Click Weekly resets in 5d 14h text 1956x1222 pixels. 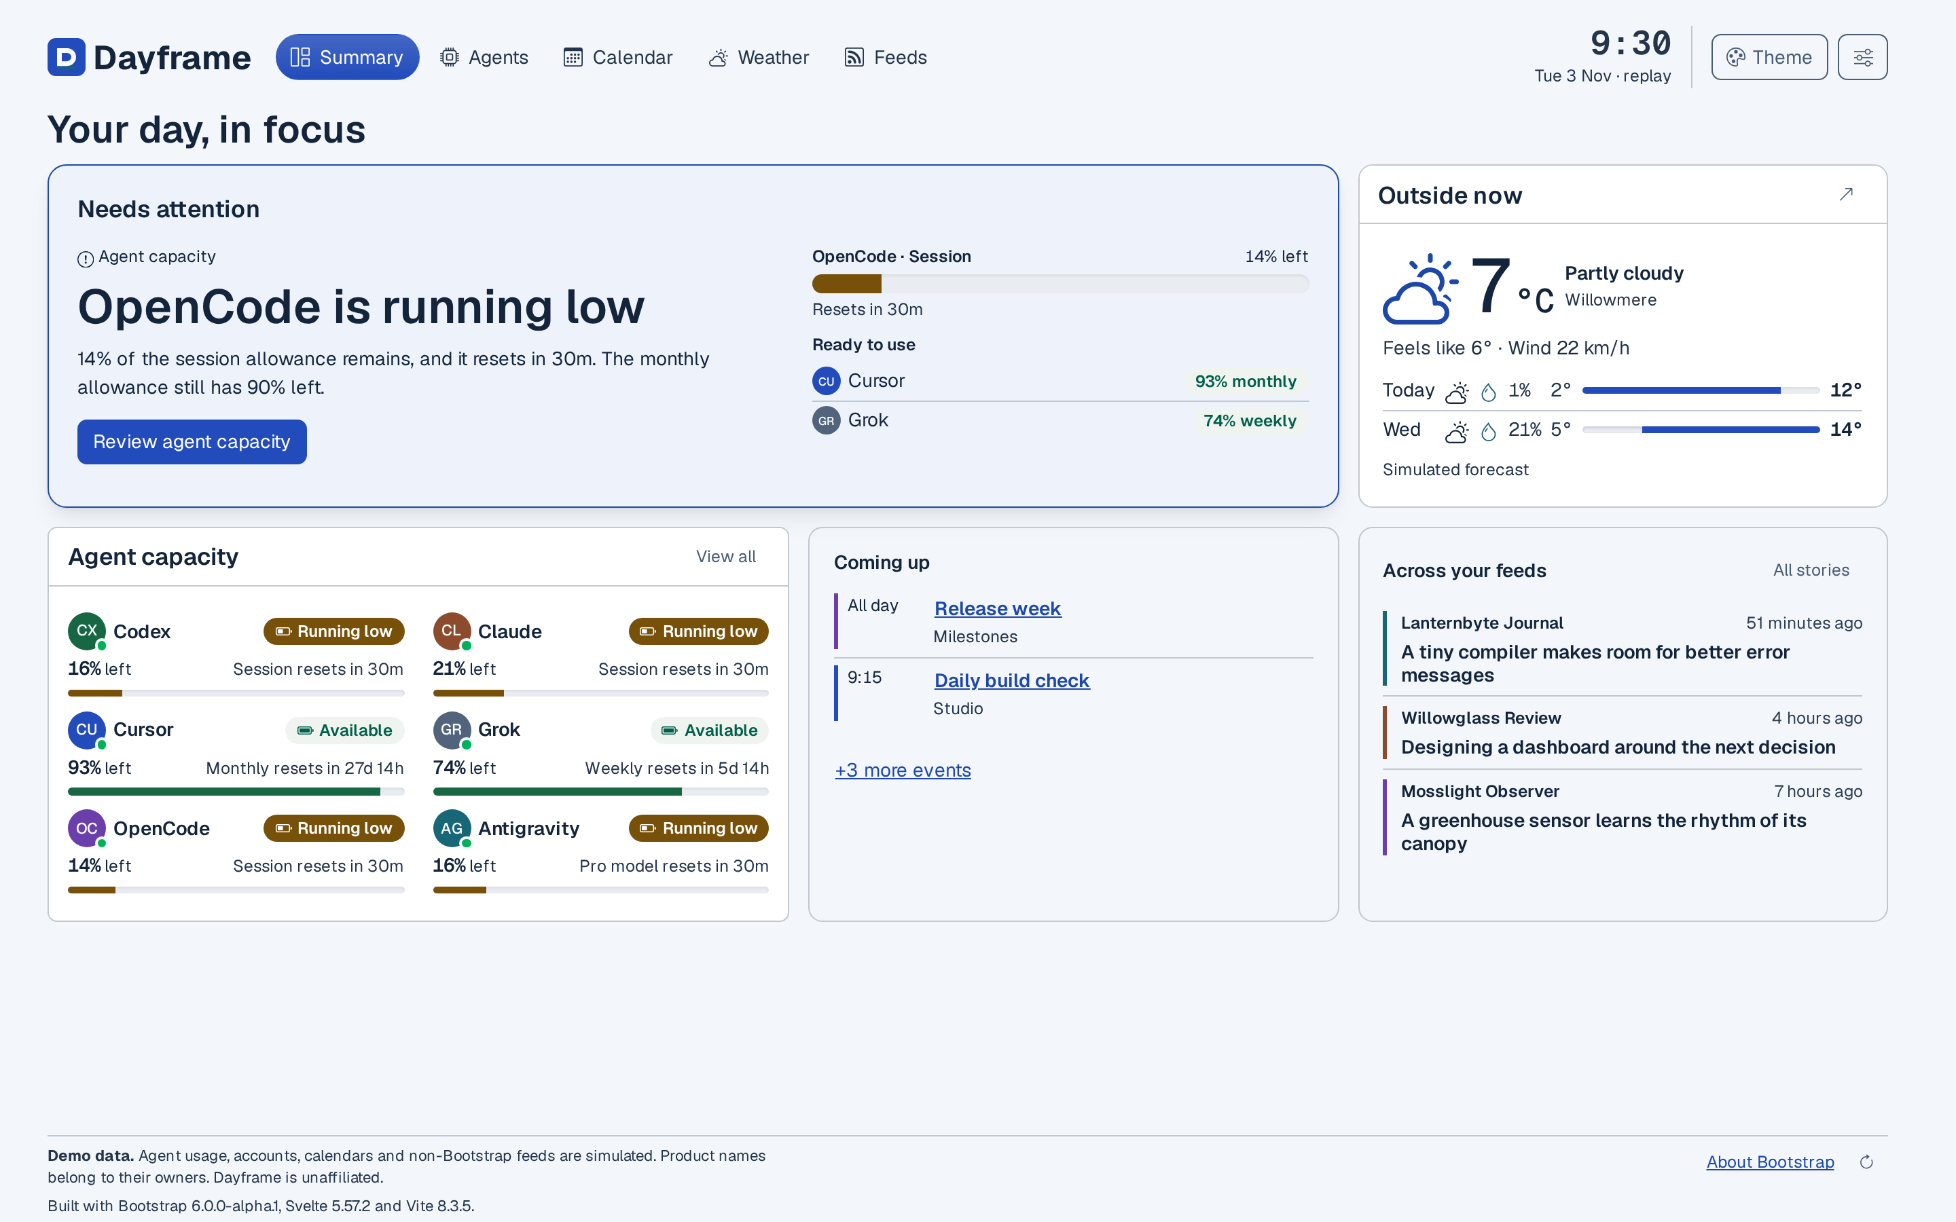click(x=676, y=768)
